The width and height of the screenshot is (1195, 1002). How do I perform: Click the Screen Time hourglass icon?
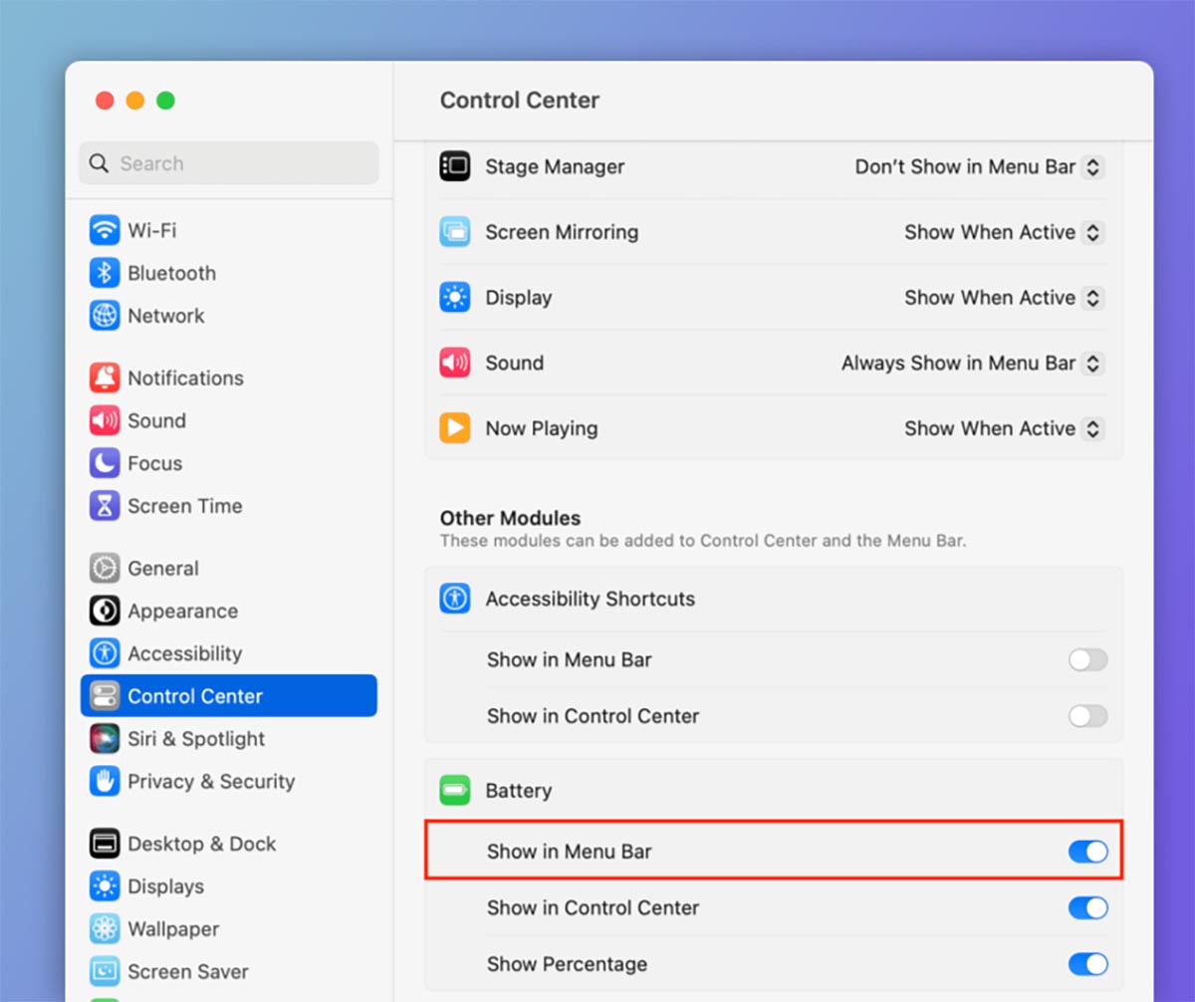[x=105, y=506]
